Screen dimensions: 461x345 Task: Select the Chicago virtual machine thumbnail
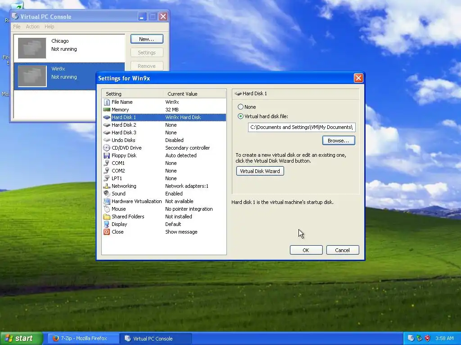(32, 48)
